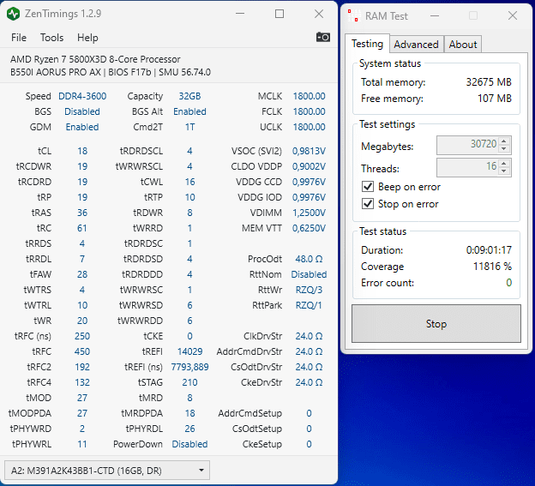Click the VSOC (SVI2) value 0,9813V
This screenshot has width=535, height=486.
[309, 151]
